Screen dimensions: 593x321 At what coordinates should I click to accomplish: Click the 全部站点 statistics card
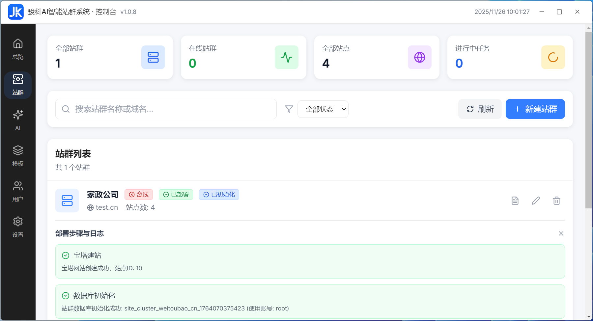(x=377, y=57)
